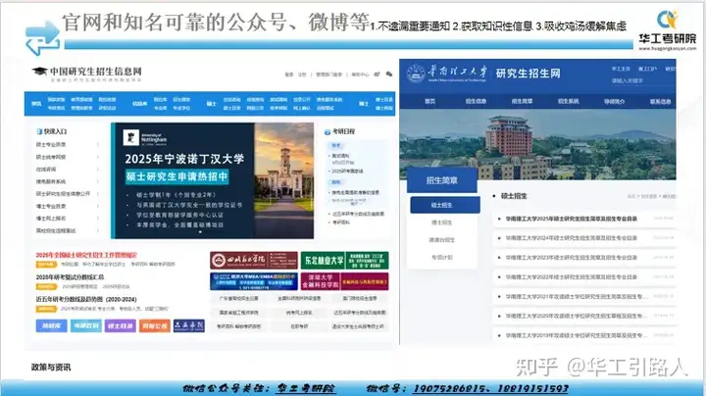Focus the 请输入关键字 search field
Screen dimensions: 706x396
click(643, 80)
